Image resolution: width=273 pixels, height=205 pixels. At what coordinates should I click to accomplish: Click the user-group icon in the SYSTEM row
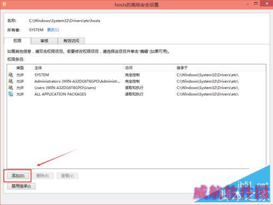(11, 74)
